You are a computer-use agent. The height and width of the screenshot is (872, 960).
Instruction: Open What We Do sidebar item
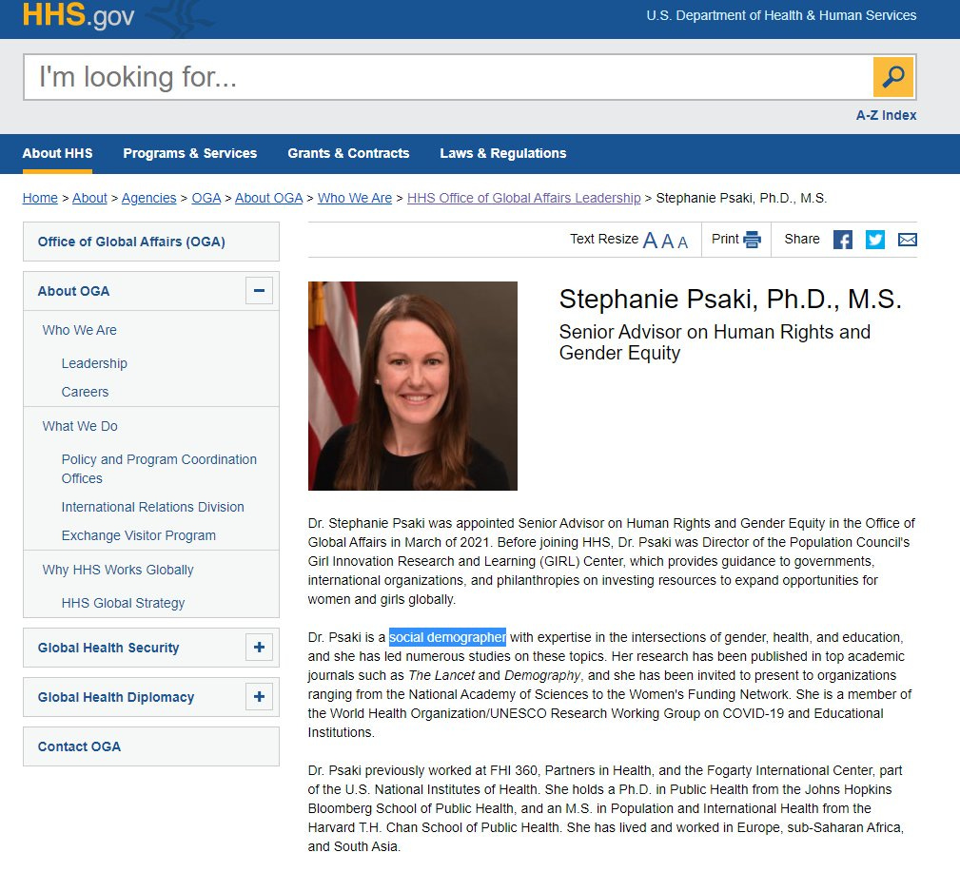click(x=80, y=427)
